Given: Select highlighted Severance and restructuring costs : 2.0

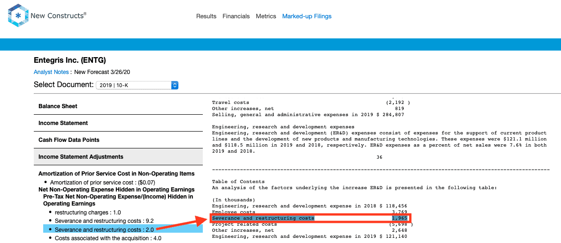Looking at the screenshot, I should pos(123,229).
